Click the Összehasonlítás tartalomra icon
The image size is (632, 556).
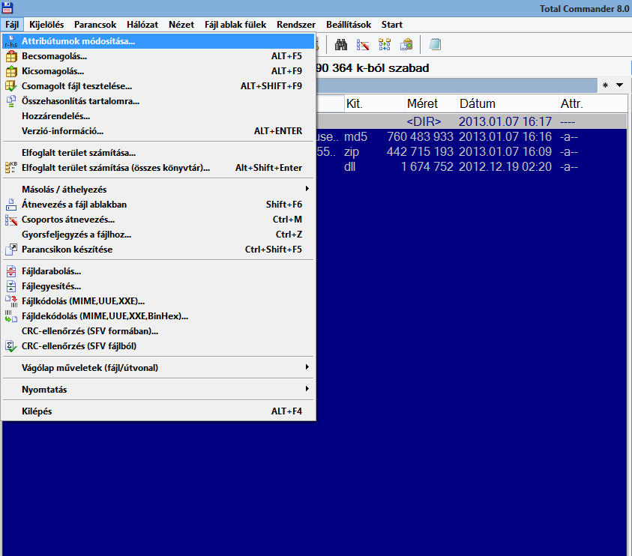tap(11, 101)
